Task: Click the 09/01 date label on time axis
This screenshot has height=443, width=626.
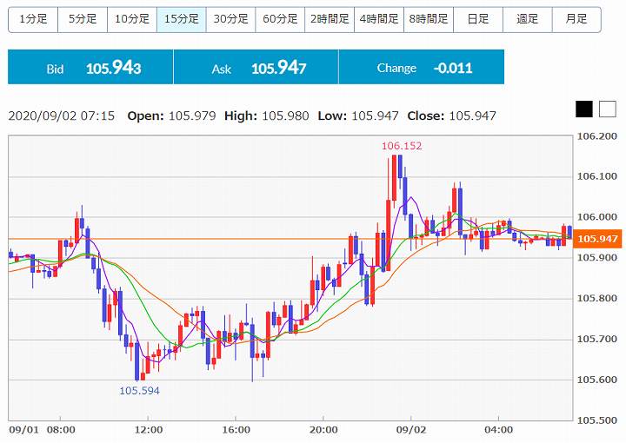Action: point(24,430)
